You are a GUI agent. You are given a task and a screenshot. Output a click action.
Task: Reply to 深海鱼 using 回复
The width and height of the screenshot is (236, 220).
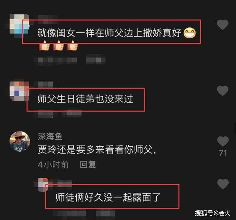pyautogui.click(x=88, y=164)
